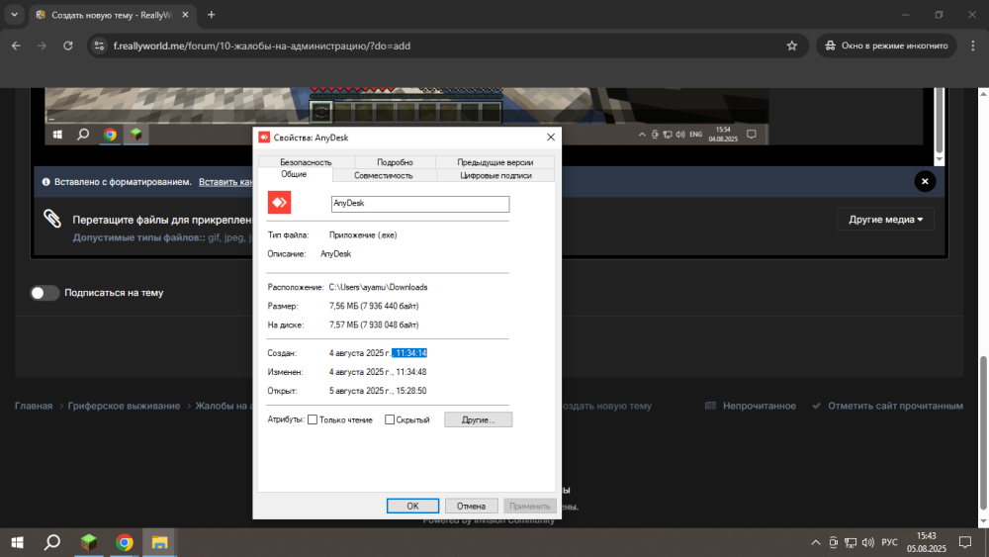Show hidden tray icons chevron
The width and height of the screenshot is (989, 557).
coord(816,542)
